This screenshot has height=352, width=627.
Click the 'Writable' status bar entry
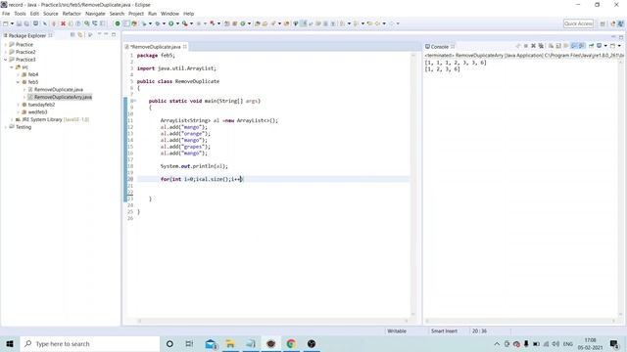tap(397, 330)
